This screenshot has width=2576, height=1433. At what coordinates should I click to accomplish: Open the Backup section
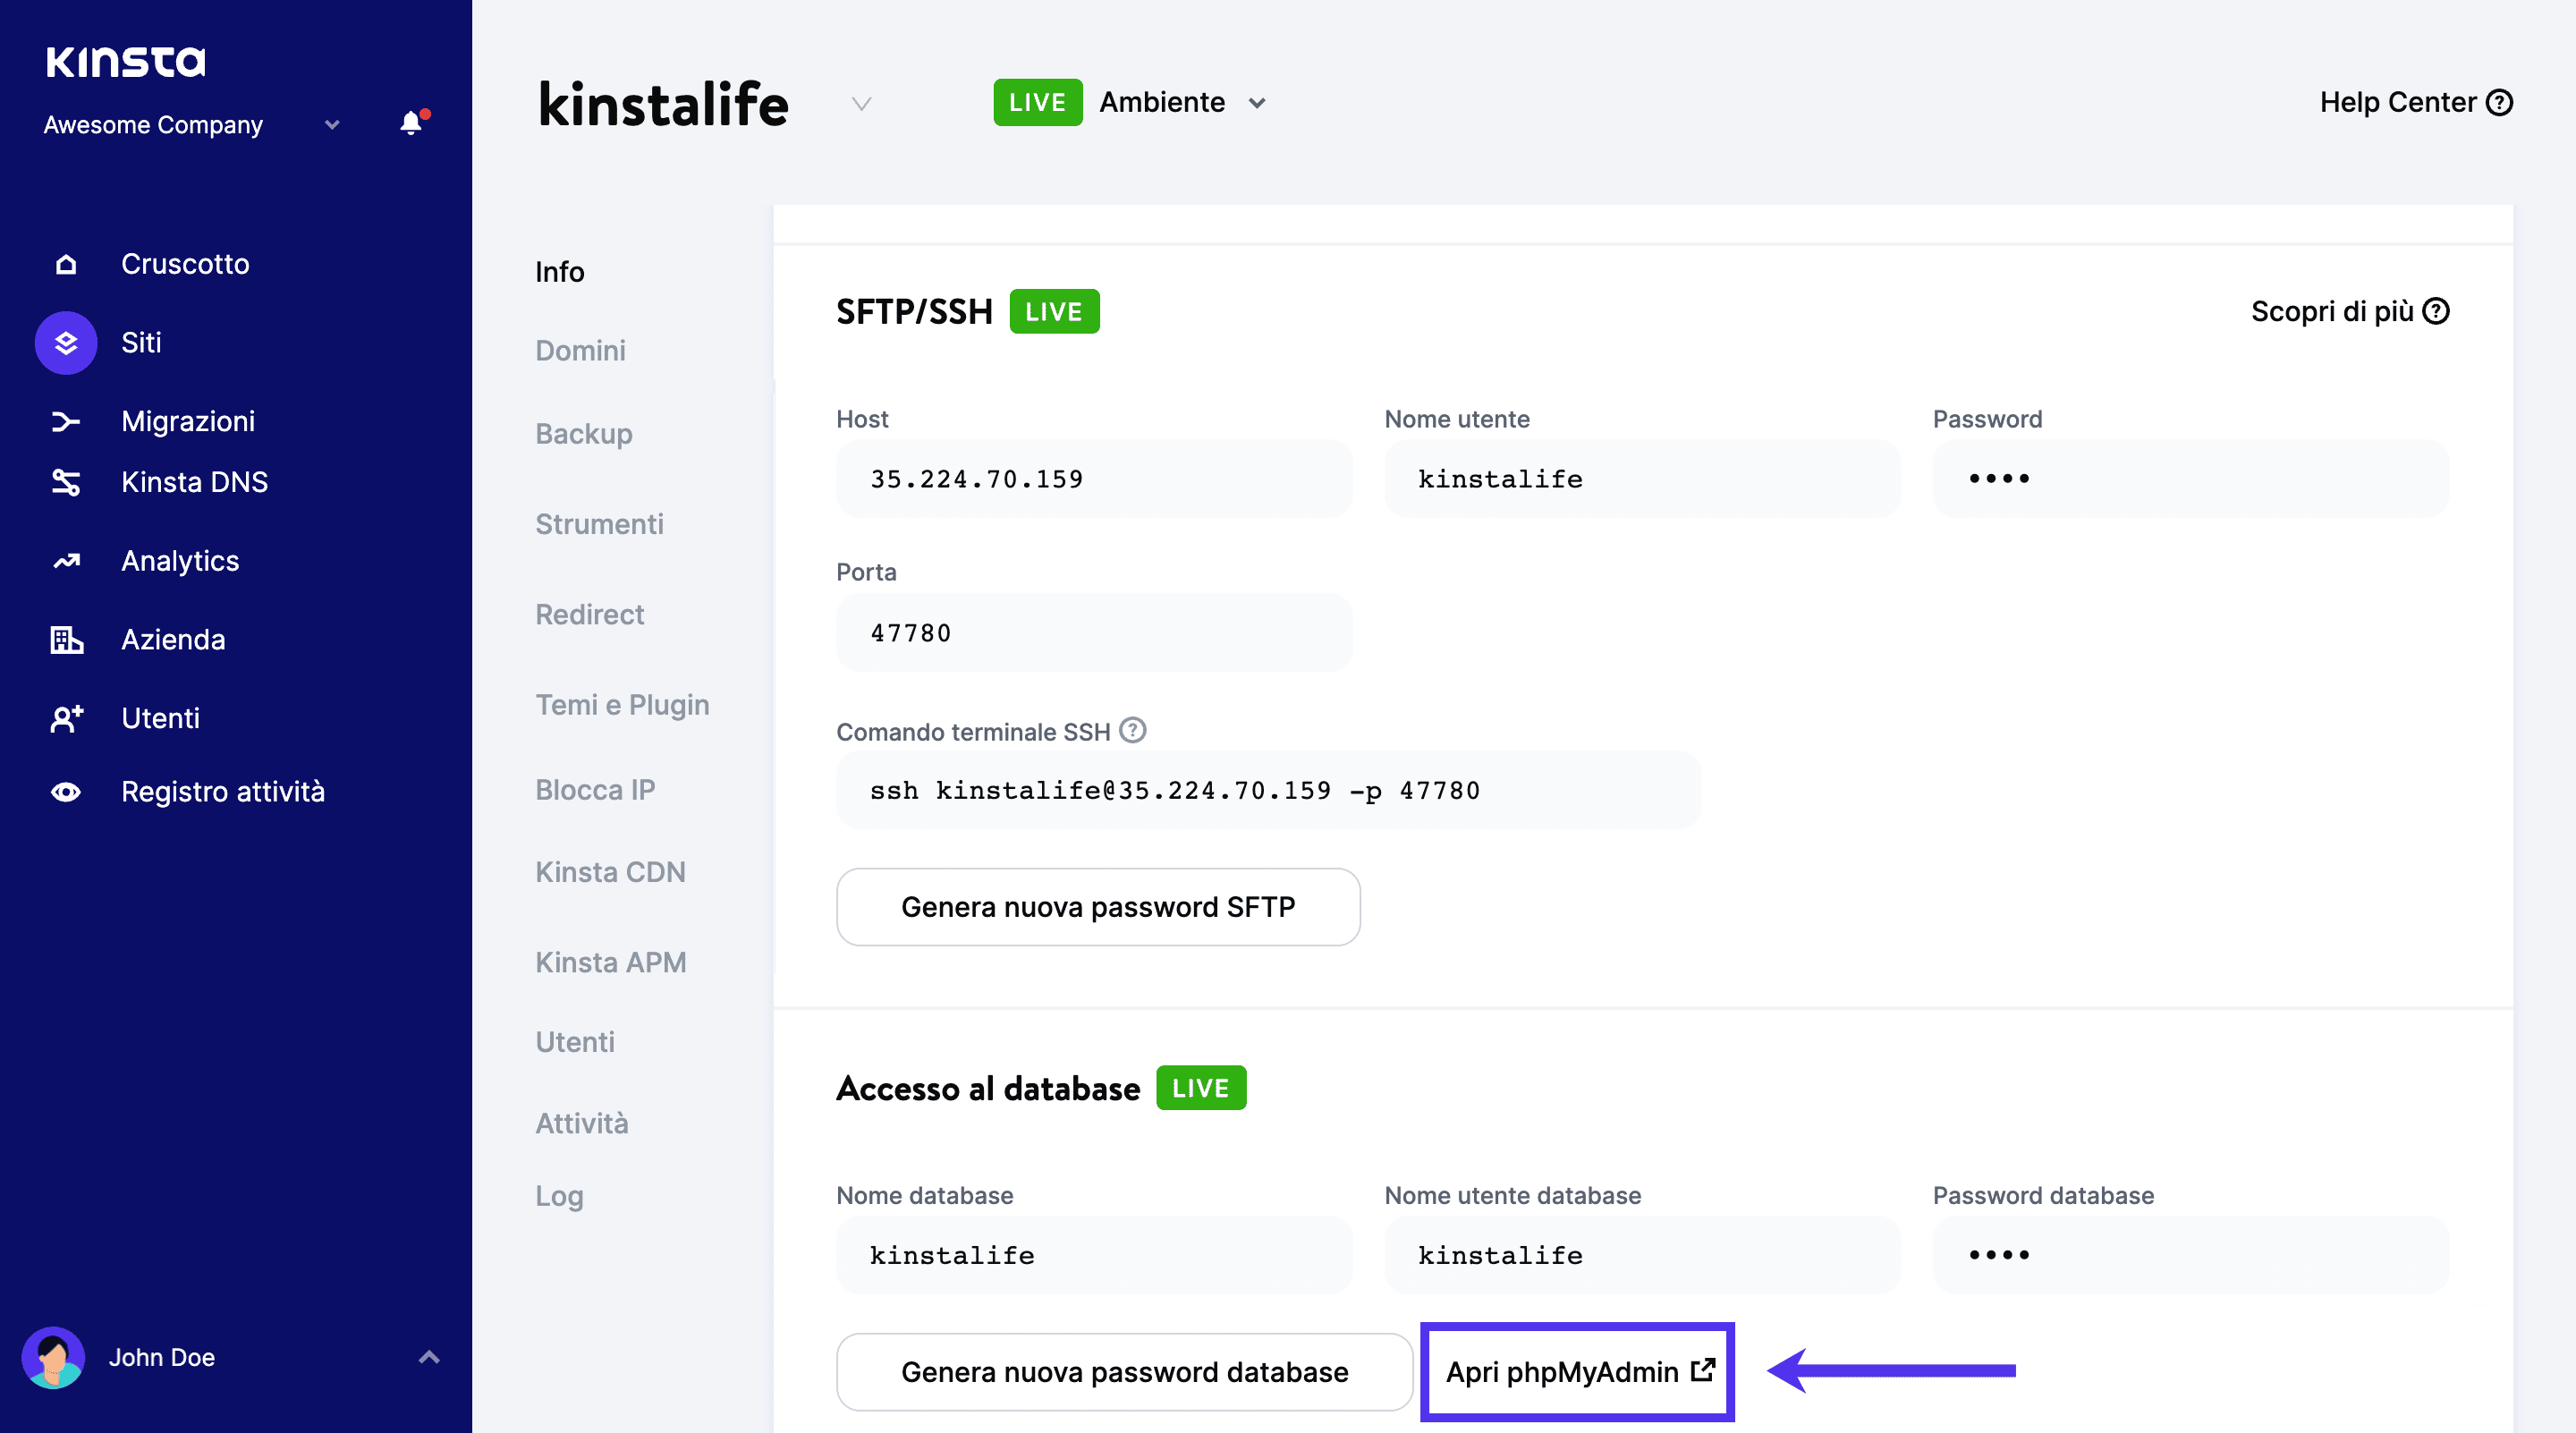point(583,433)
